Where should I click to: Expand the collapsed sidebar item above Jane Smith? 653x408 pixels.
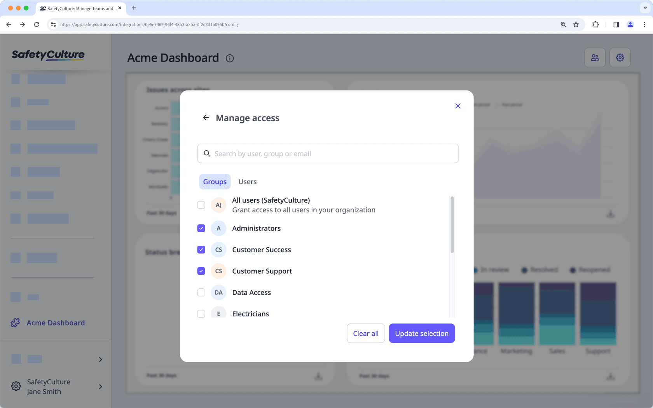point(100,359)
